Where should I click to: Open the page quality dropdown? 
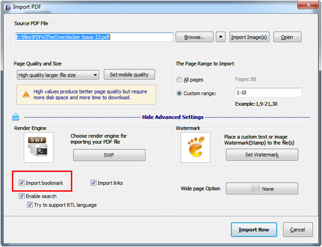pos(57,75)
